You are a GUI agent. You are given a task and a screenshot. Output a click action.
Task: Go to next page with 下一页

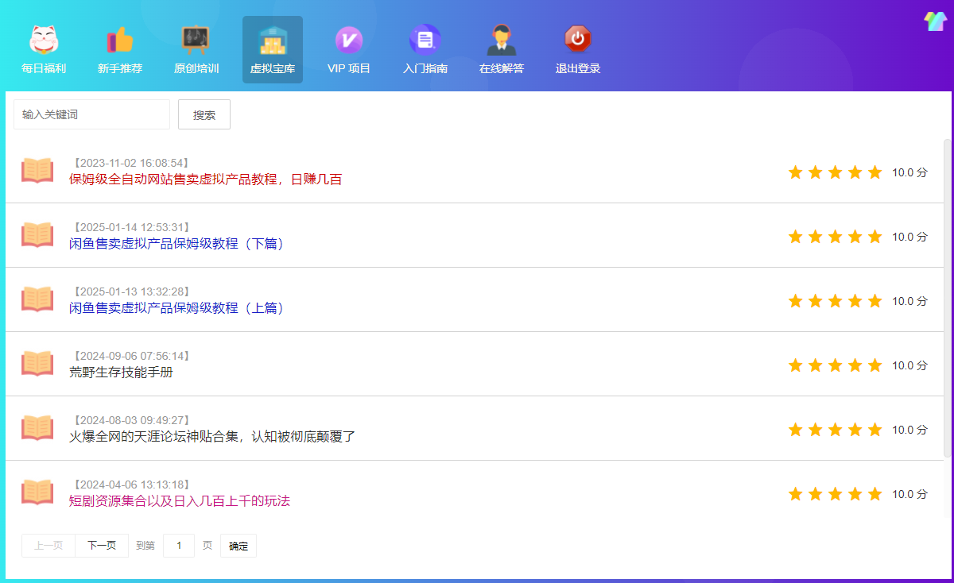click(x=102, y=546)
